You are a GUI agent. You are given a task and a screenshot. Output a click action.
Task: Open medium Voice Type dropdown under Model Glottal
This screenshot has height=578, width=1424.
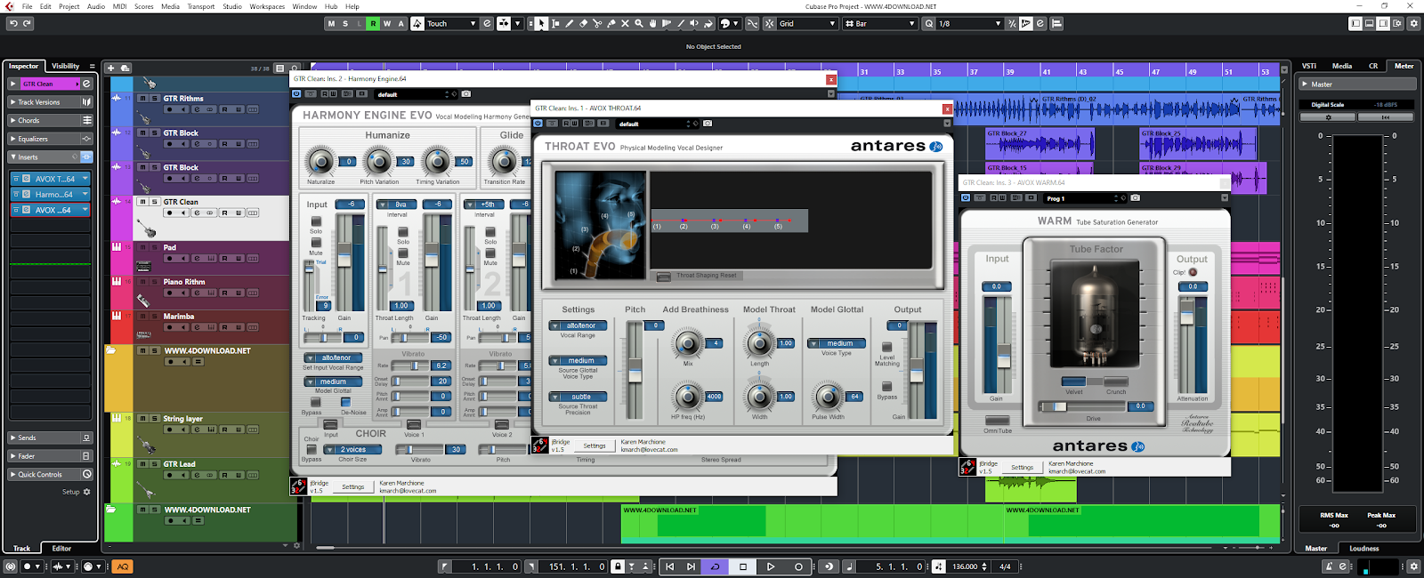click(x=836, y=343)
